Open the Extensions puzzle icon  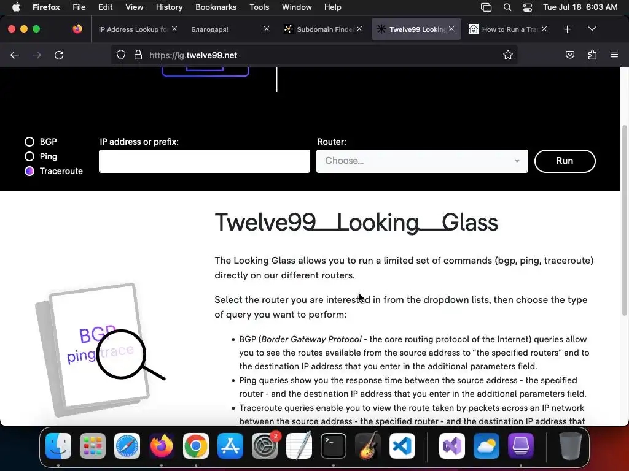[x=592, y=55]
